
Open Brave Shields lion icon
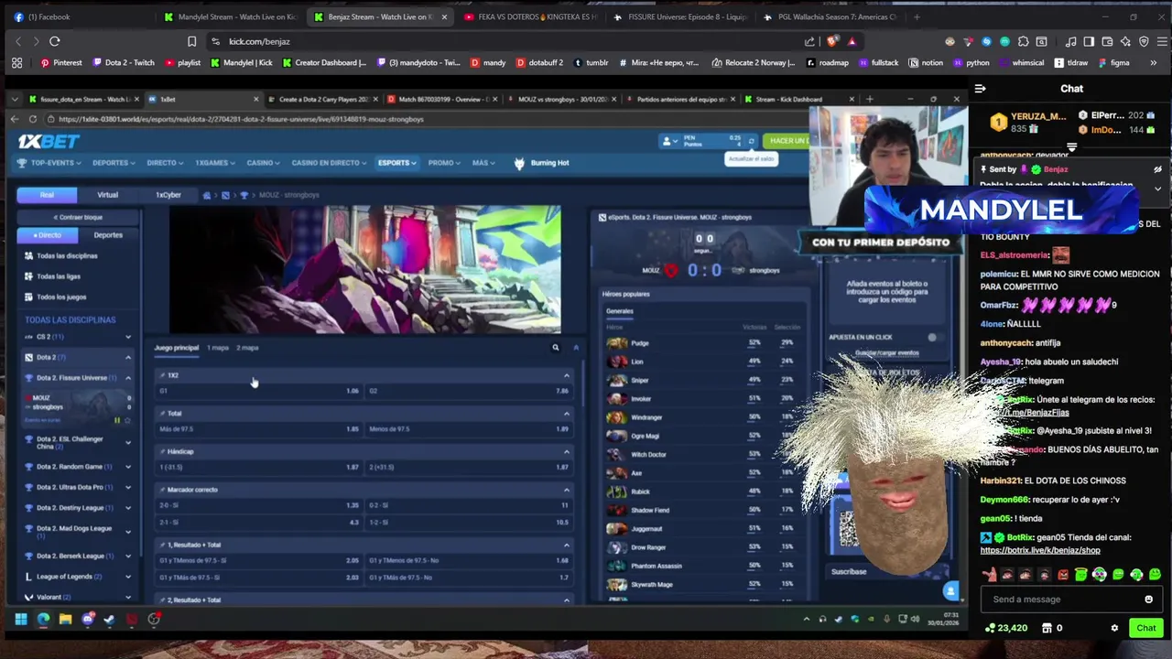click(831, 41)
